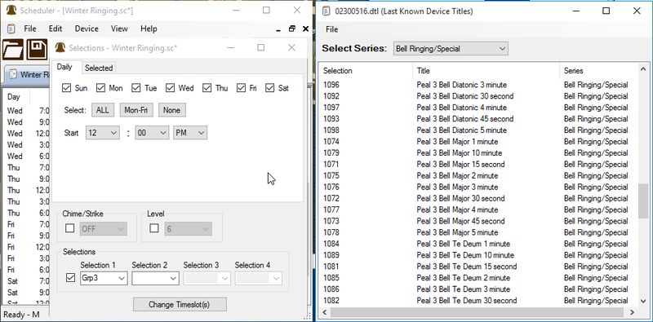Open the Chime/Strike OFF dropdown
653x322 pixels.
pos(103,229)
